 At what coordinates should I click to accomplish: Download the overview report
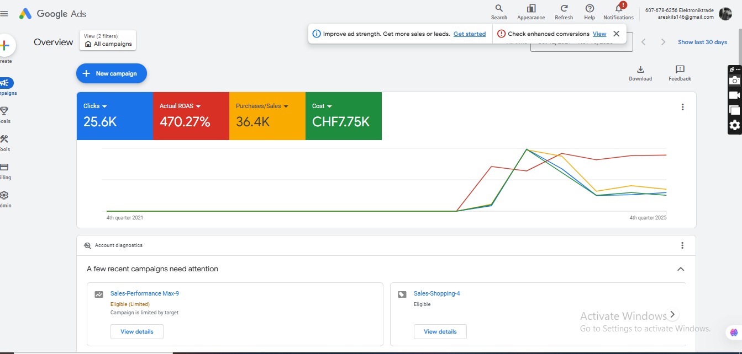click(x=640, y=73)
